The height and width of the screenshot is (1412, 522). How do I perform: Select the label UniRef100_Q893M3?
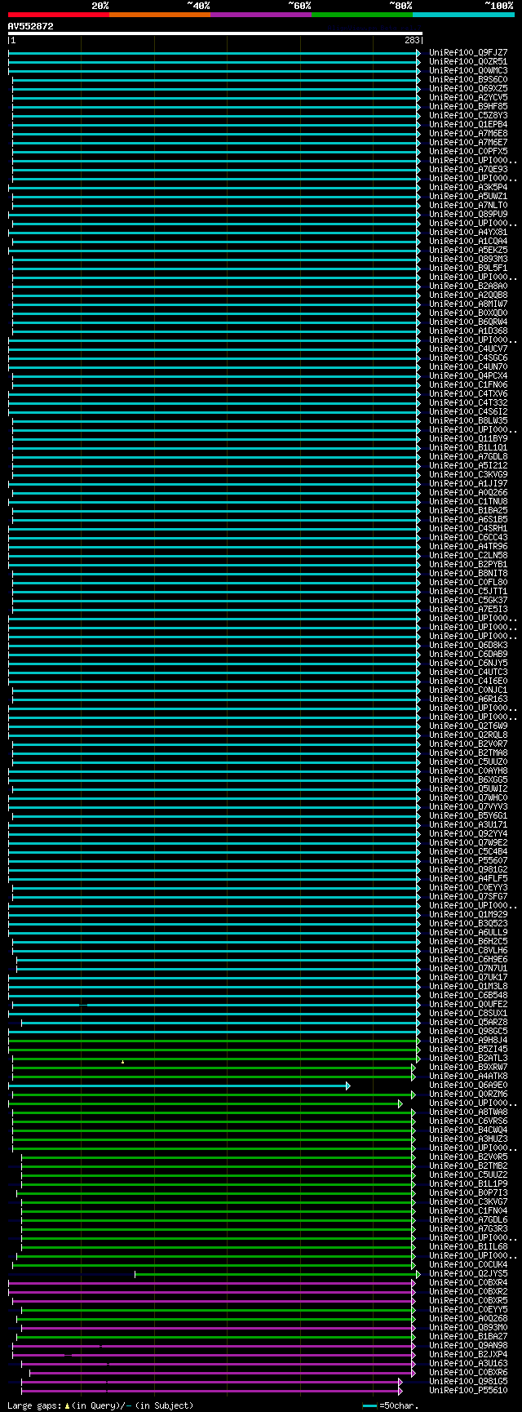point(468,259)
